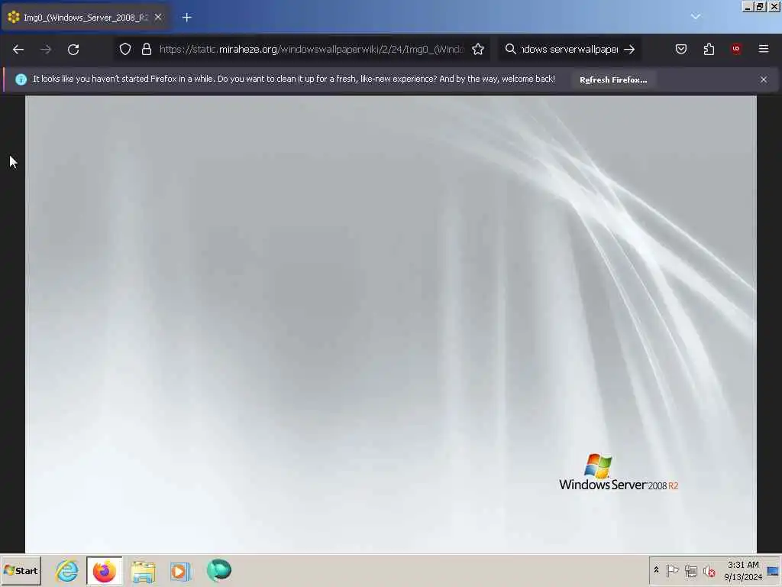Open the tracking protection shield icon
This screenshot has width=782, height=587.
coord(125,49)
